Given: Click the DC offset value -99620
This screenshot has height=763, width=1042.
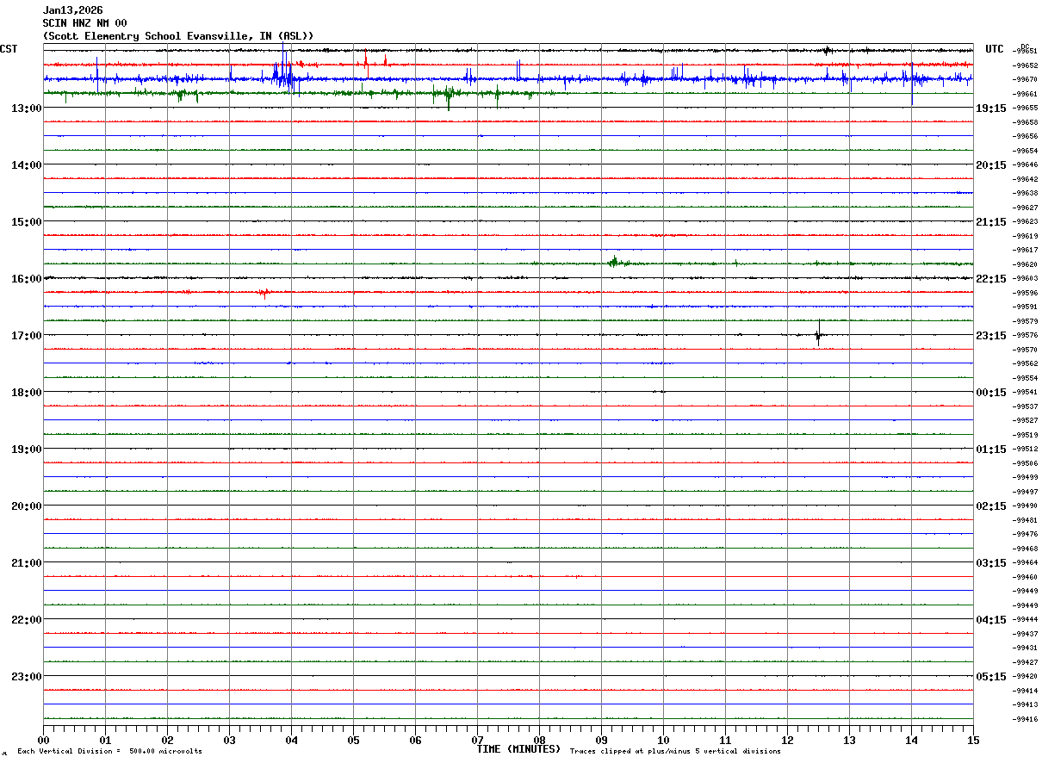Looking at the screenshot, I should [1026, 264].
